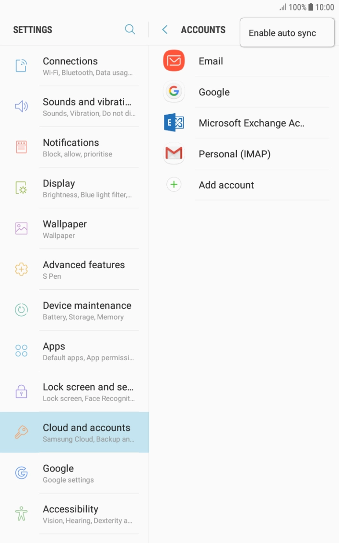Tap 'Default apps, App permissi...' subtitle

(x=88, y=358)
